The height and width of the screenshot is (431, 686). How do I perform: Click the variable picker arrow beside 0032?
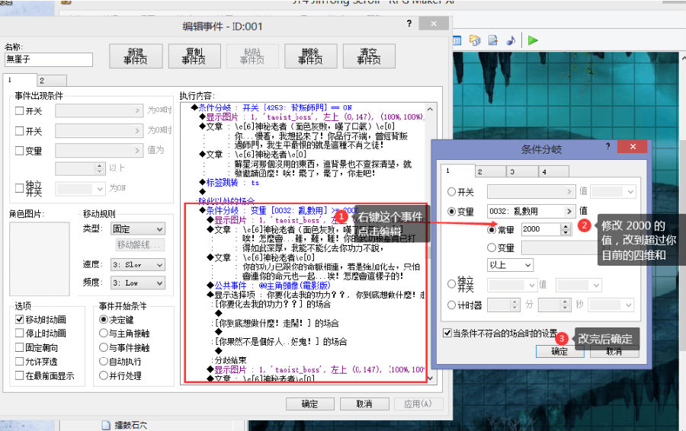coord(569,211)
